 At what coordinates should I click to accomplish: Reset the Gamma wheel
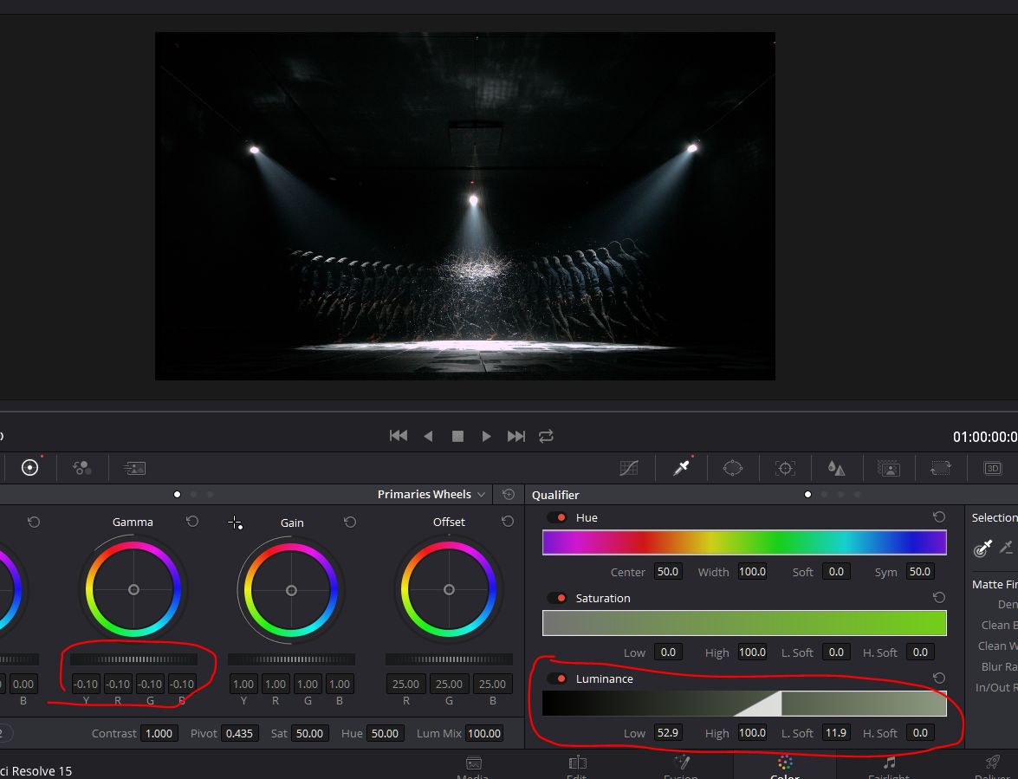pyautogui.click(x=192, y=522)
